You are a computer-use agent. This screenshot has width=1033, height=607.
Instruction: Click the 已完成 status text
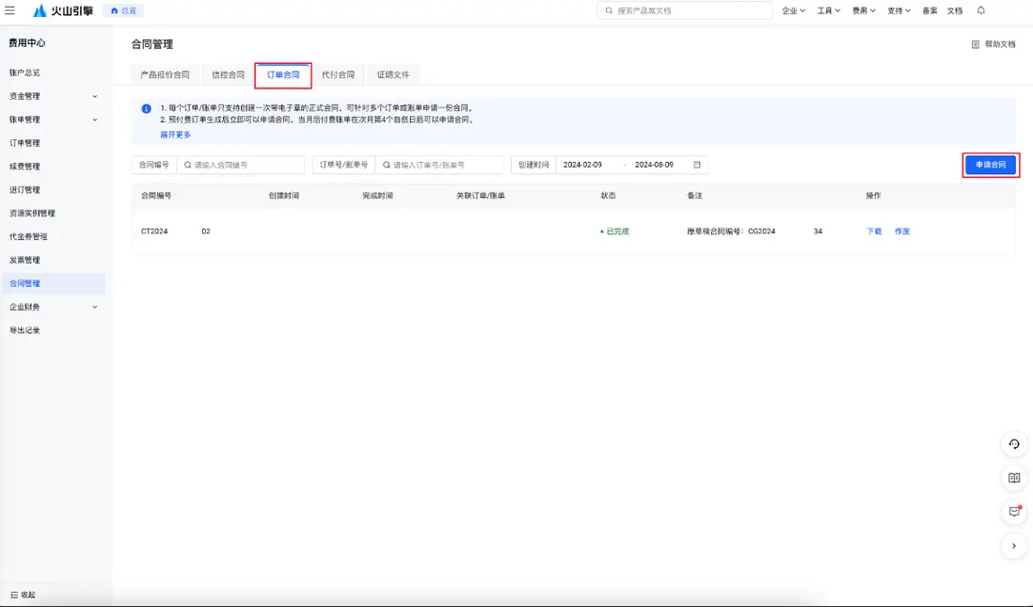click(x=617, y=232)
